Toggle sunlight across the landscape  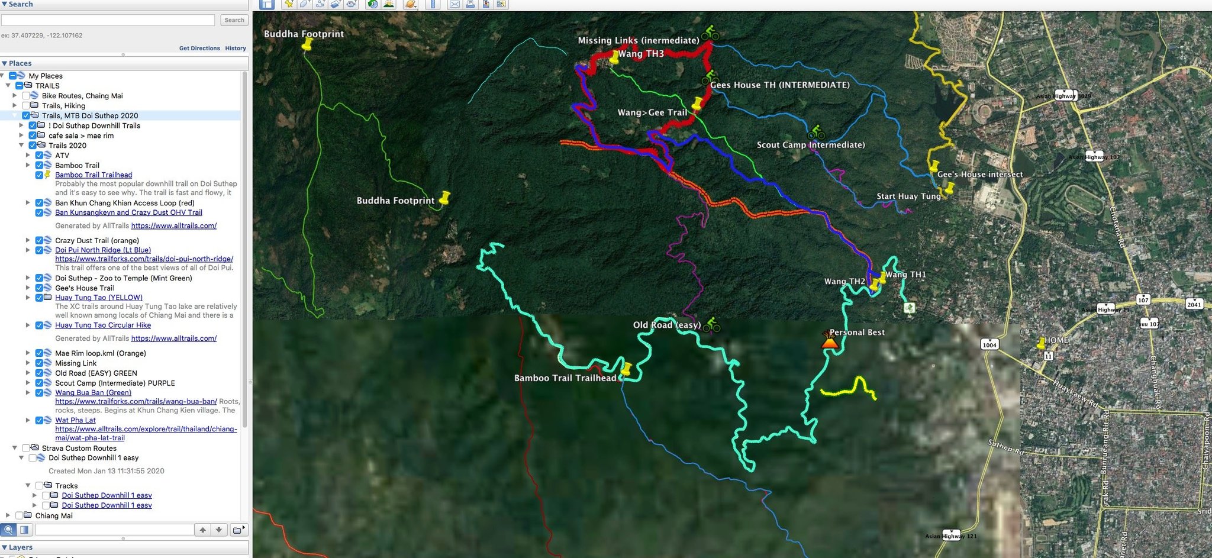tap(389, 4)
